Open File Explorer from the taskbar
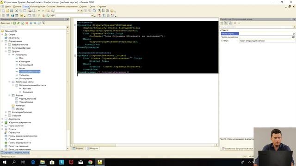Image resolution: width=296 pixels, height=166 pixels. 43,162
